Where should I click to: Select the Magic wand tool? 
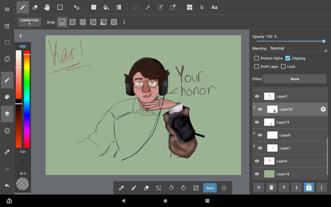pos(148,7)
